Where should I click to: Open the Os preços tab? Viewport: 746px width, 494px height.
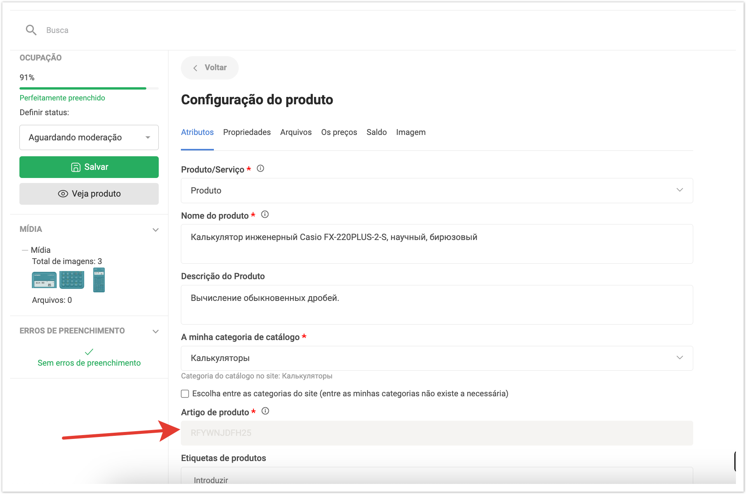(339, 132)
